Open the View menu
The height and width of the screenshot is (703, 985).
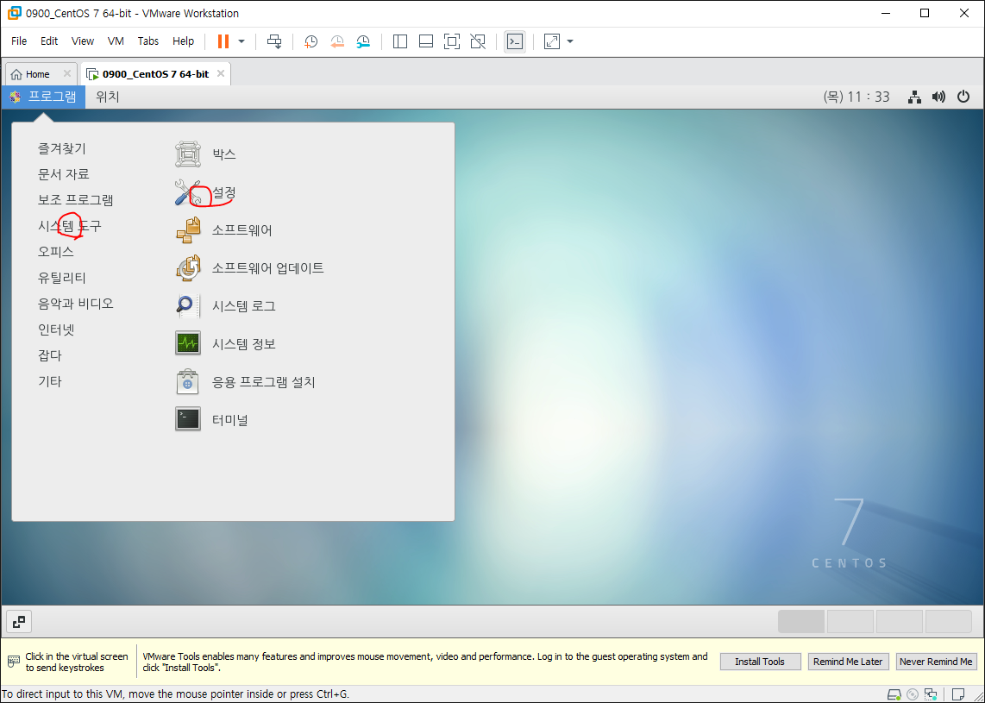pos(82,41)
